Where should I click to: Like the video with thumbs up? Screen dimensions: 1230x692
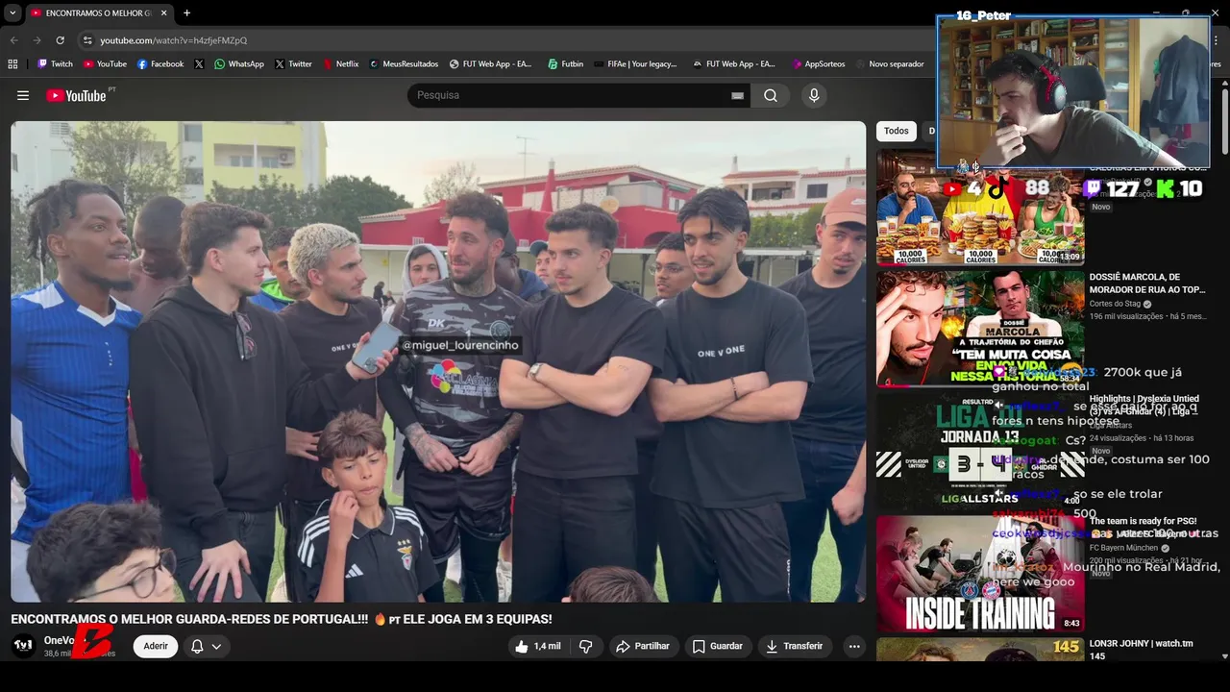(537, 647)
